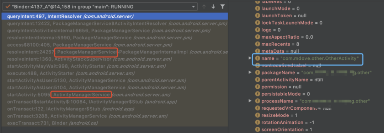Click the previous frame up arrow icon
The height and width of the screenshot is (133, 384).
(x=204, y=7)
